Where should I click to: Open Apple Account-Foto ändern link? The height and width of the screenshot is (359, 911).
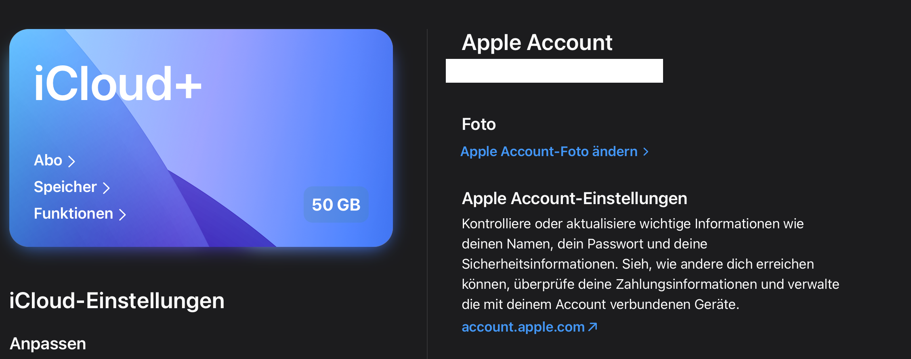point(549,152)
